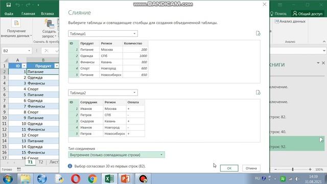The width and height of the screenshot is (327, 184).
Task: Open filter dropdown on ID column header
Action: [24, 66]
